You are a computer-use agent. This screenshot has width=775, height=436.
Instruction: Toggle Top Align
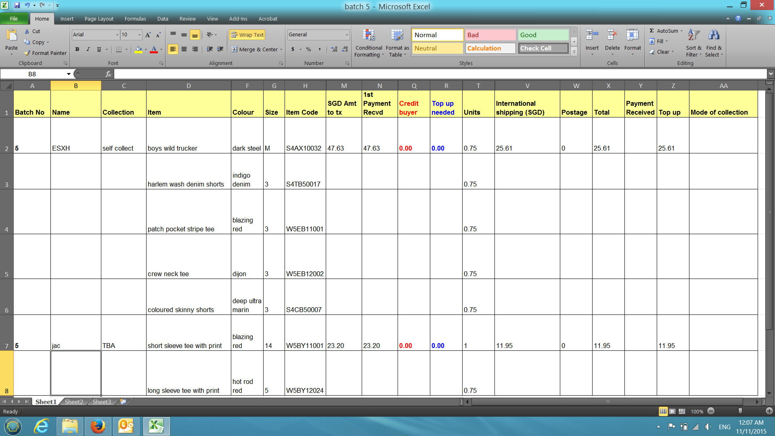[173, 35]
